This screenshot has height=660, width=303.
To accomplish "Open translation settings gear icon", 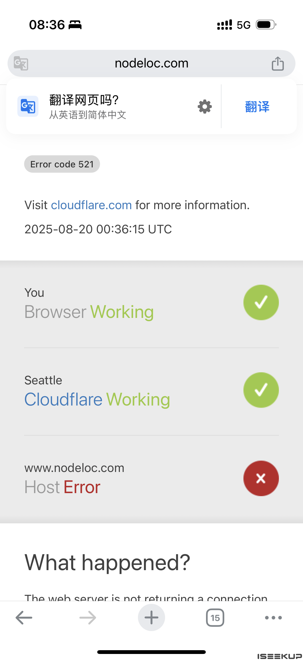I will (x=205, y=106).
